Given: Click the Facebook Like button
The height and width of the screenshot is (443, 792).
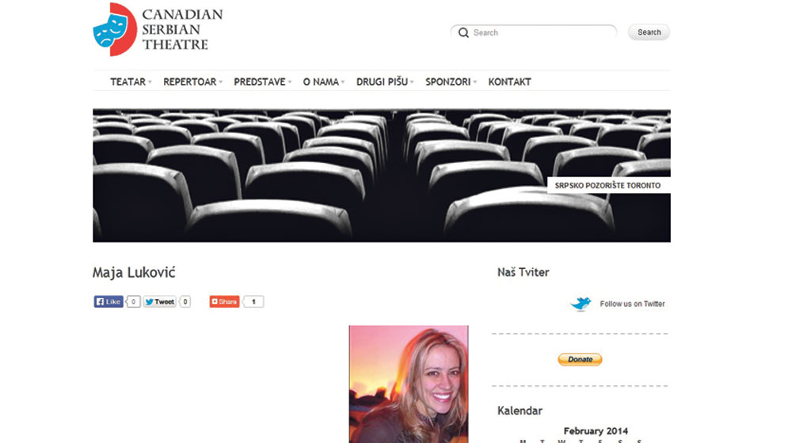Looking at the screenshot, I should pyautogui.click(x=109, y=301).
